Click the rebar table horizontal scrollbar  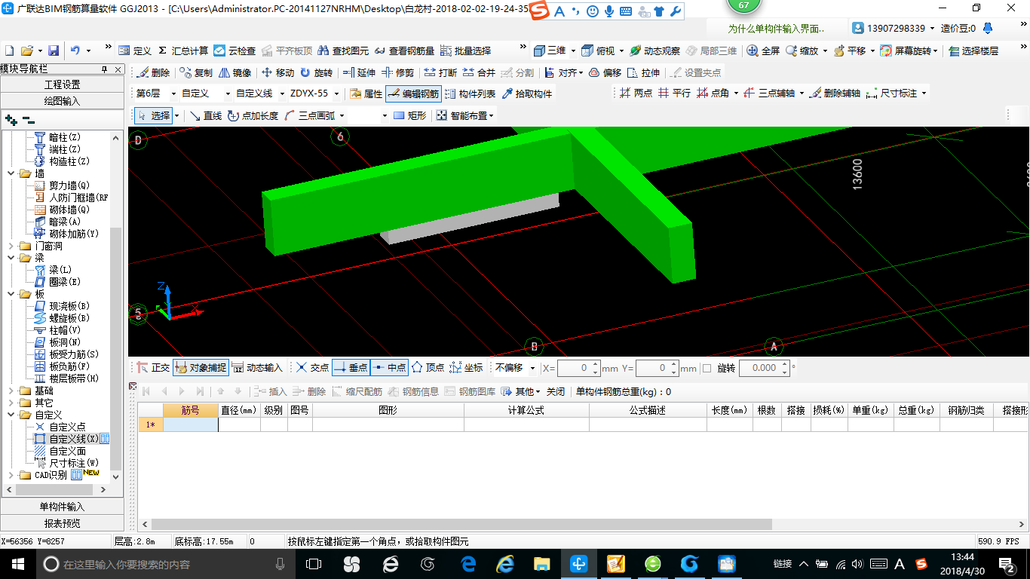coord(461,524)
